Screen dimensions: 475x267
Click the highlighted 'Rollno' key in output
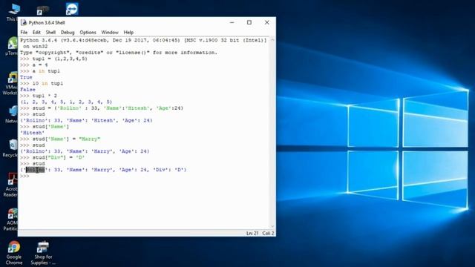(35, 170)
